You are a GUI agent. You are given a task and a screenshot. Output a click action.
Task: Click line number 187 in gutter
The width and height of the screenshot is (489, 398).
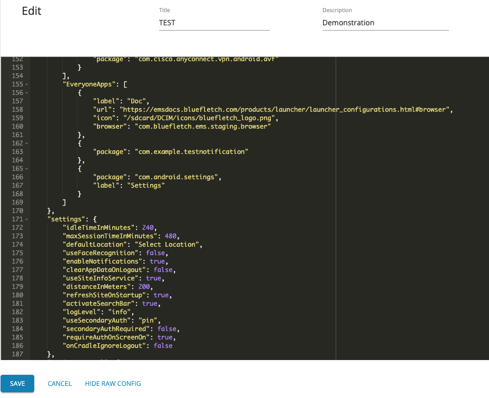click(17, 354)
